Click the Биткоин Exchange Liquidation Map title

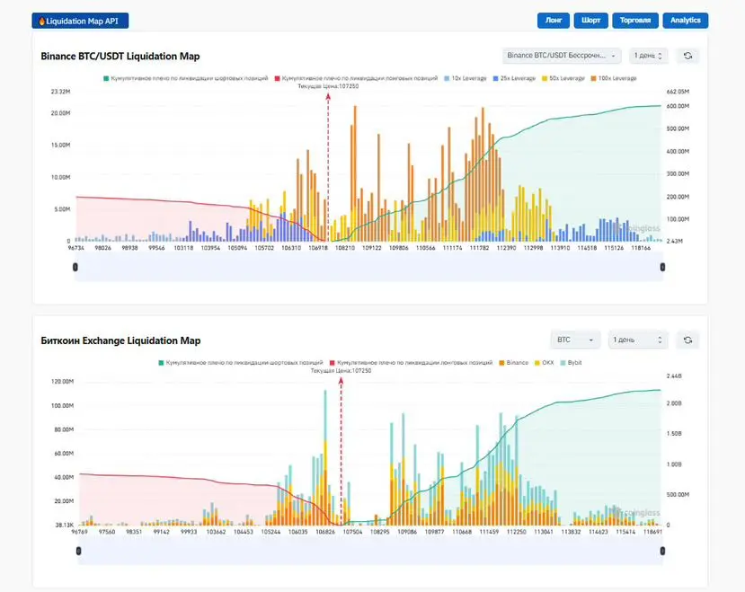[120, 340]
